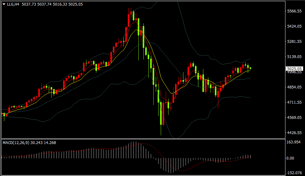The width and height of the screenshot is (305, 176).
Task: Click the 5424.05 price axis label
Action: (294, 26)
